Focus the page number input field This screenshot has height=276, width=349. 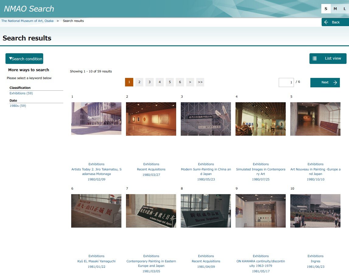tap(286, 82)
